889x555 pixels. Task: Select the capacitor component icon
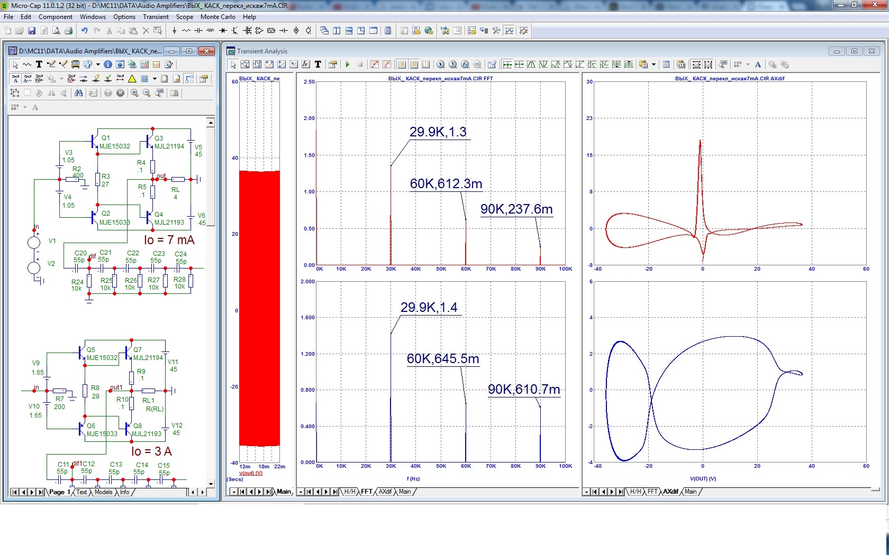coord(198,31)
